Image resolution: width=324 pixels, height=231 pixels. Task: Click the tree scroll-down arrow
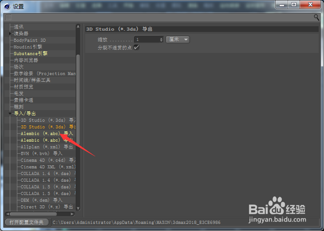(78, 208)
